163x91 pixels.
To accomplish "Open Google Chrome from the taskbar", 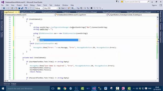I will pyautogui.click(x=65, y=88).
